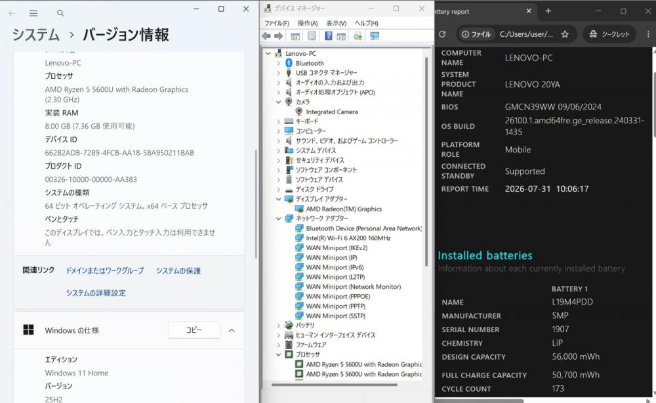This screenshot has height=403, width=656.
Task: Click the Installed batteries heading
Action: pyautogui.click(x=485, y=255)
